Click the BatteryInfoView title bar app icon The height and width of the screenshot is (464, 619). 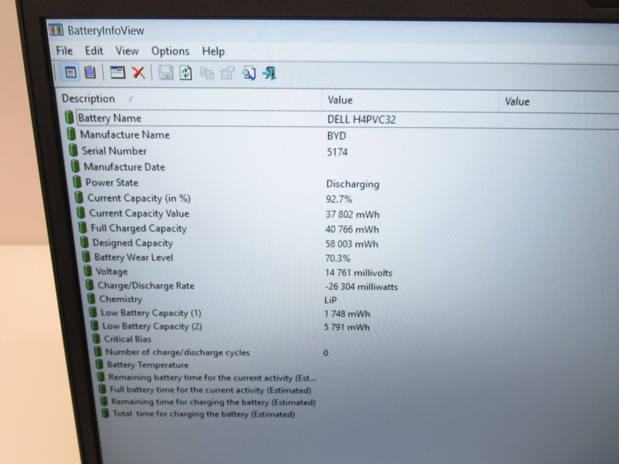click(56, 30)
